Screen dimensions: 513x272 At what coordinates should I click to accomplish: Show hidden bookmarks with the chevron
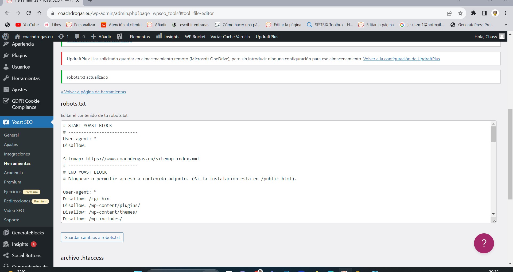click(506, 25)
